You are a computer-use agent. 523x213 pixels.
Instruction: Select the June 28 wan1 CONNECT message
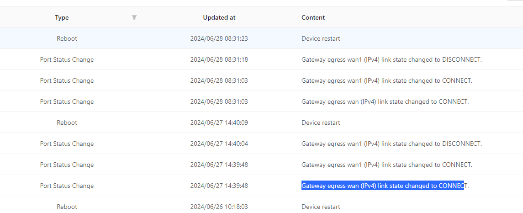point(386,80)
